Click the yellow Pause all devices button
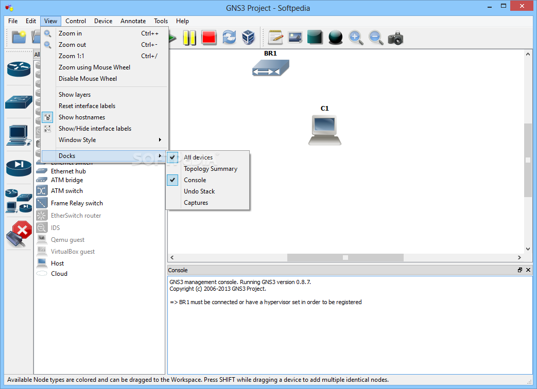This screenshot has width=537, height=389. tap(189, 38)
